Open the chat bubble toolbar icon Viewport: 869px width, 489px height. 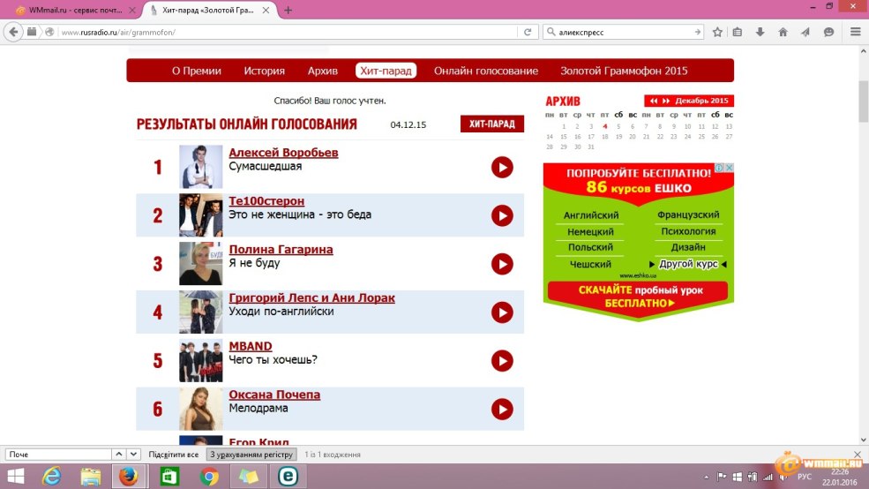click(828, 32)
